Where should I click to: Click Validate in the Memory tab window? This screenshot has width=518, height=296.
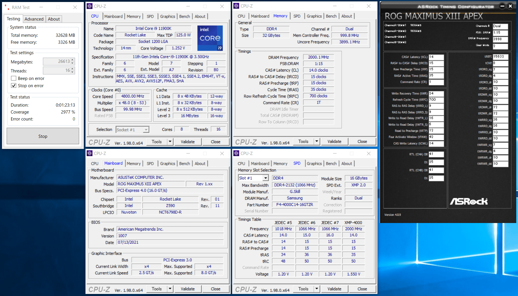[x=335, y=141]
